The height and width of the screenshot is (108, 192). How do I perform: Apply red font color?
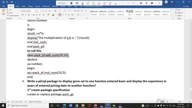[x=53, y=15]
